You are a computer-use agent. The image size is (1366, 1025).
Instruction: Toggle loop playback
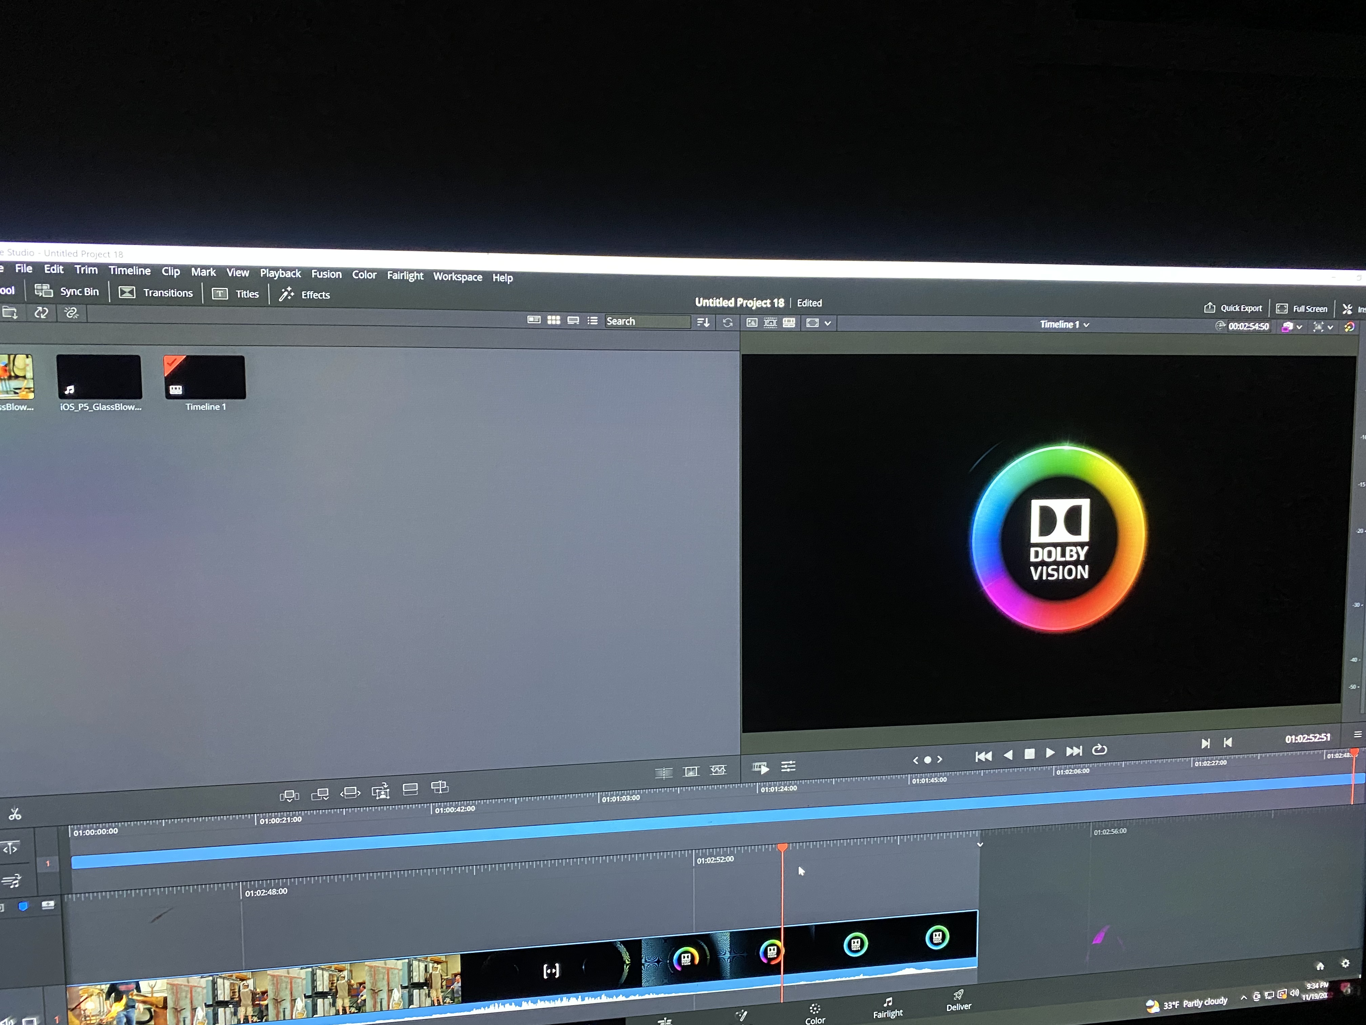(1099, 749)
